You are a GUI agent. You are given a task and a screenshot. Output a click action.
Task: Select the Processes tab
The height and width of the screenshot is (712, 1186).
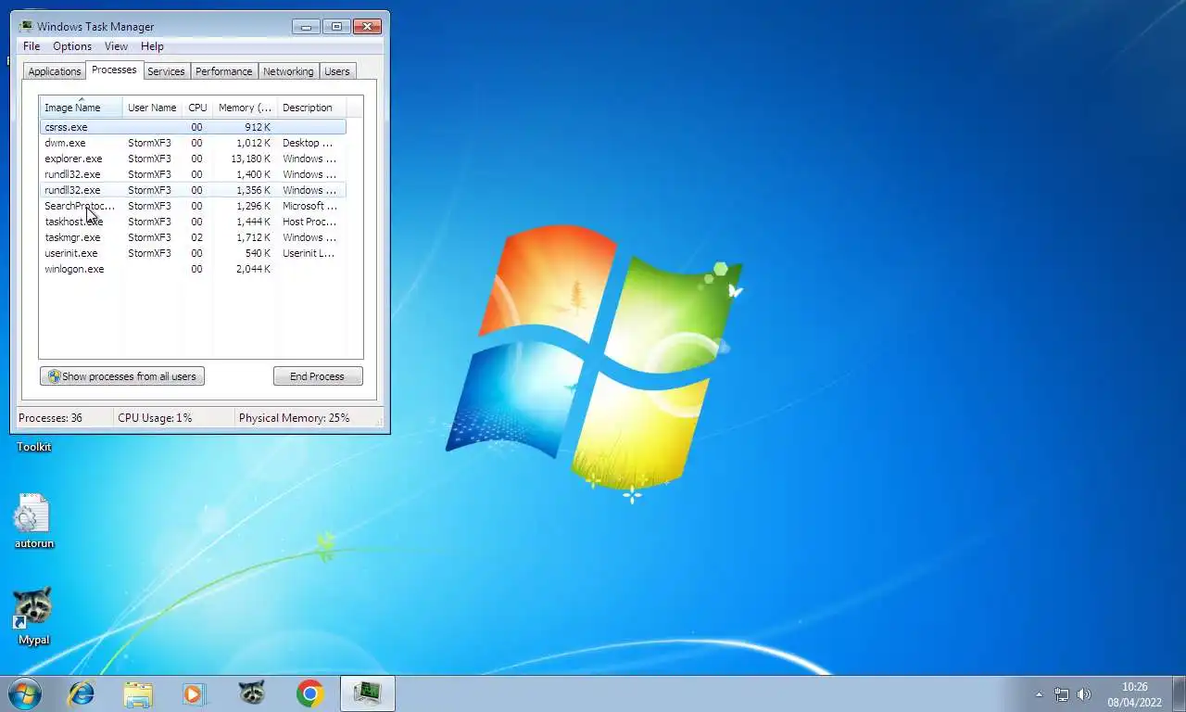tap(114, 70)
